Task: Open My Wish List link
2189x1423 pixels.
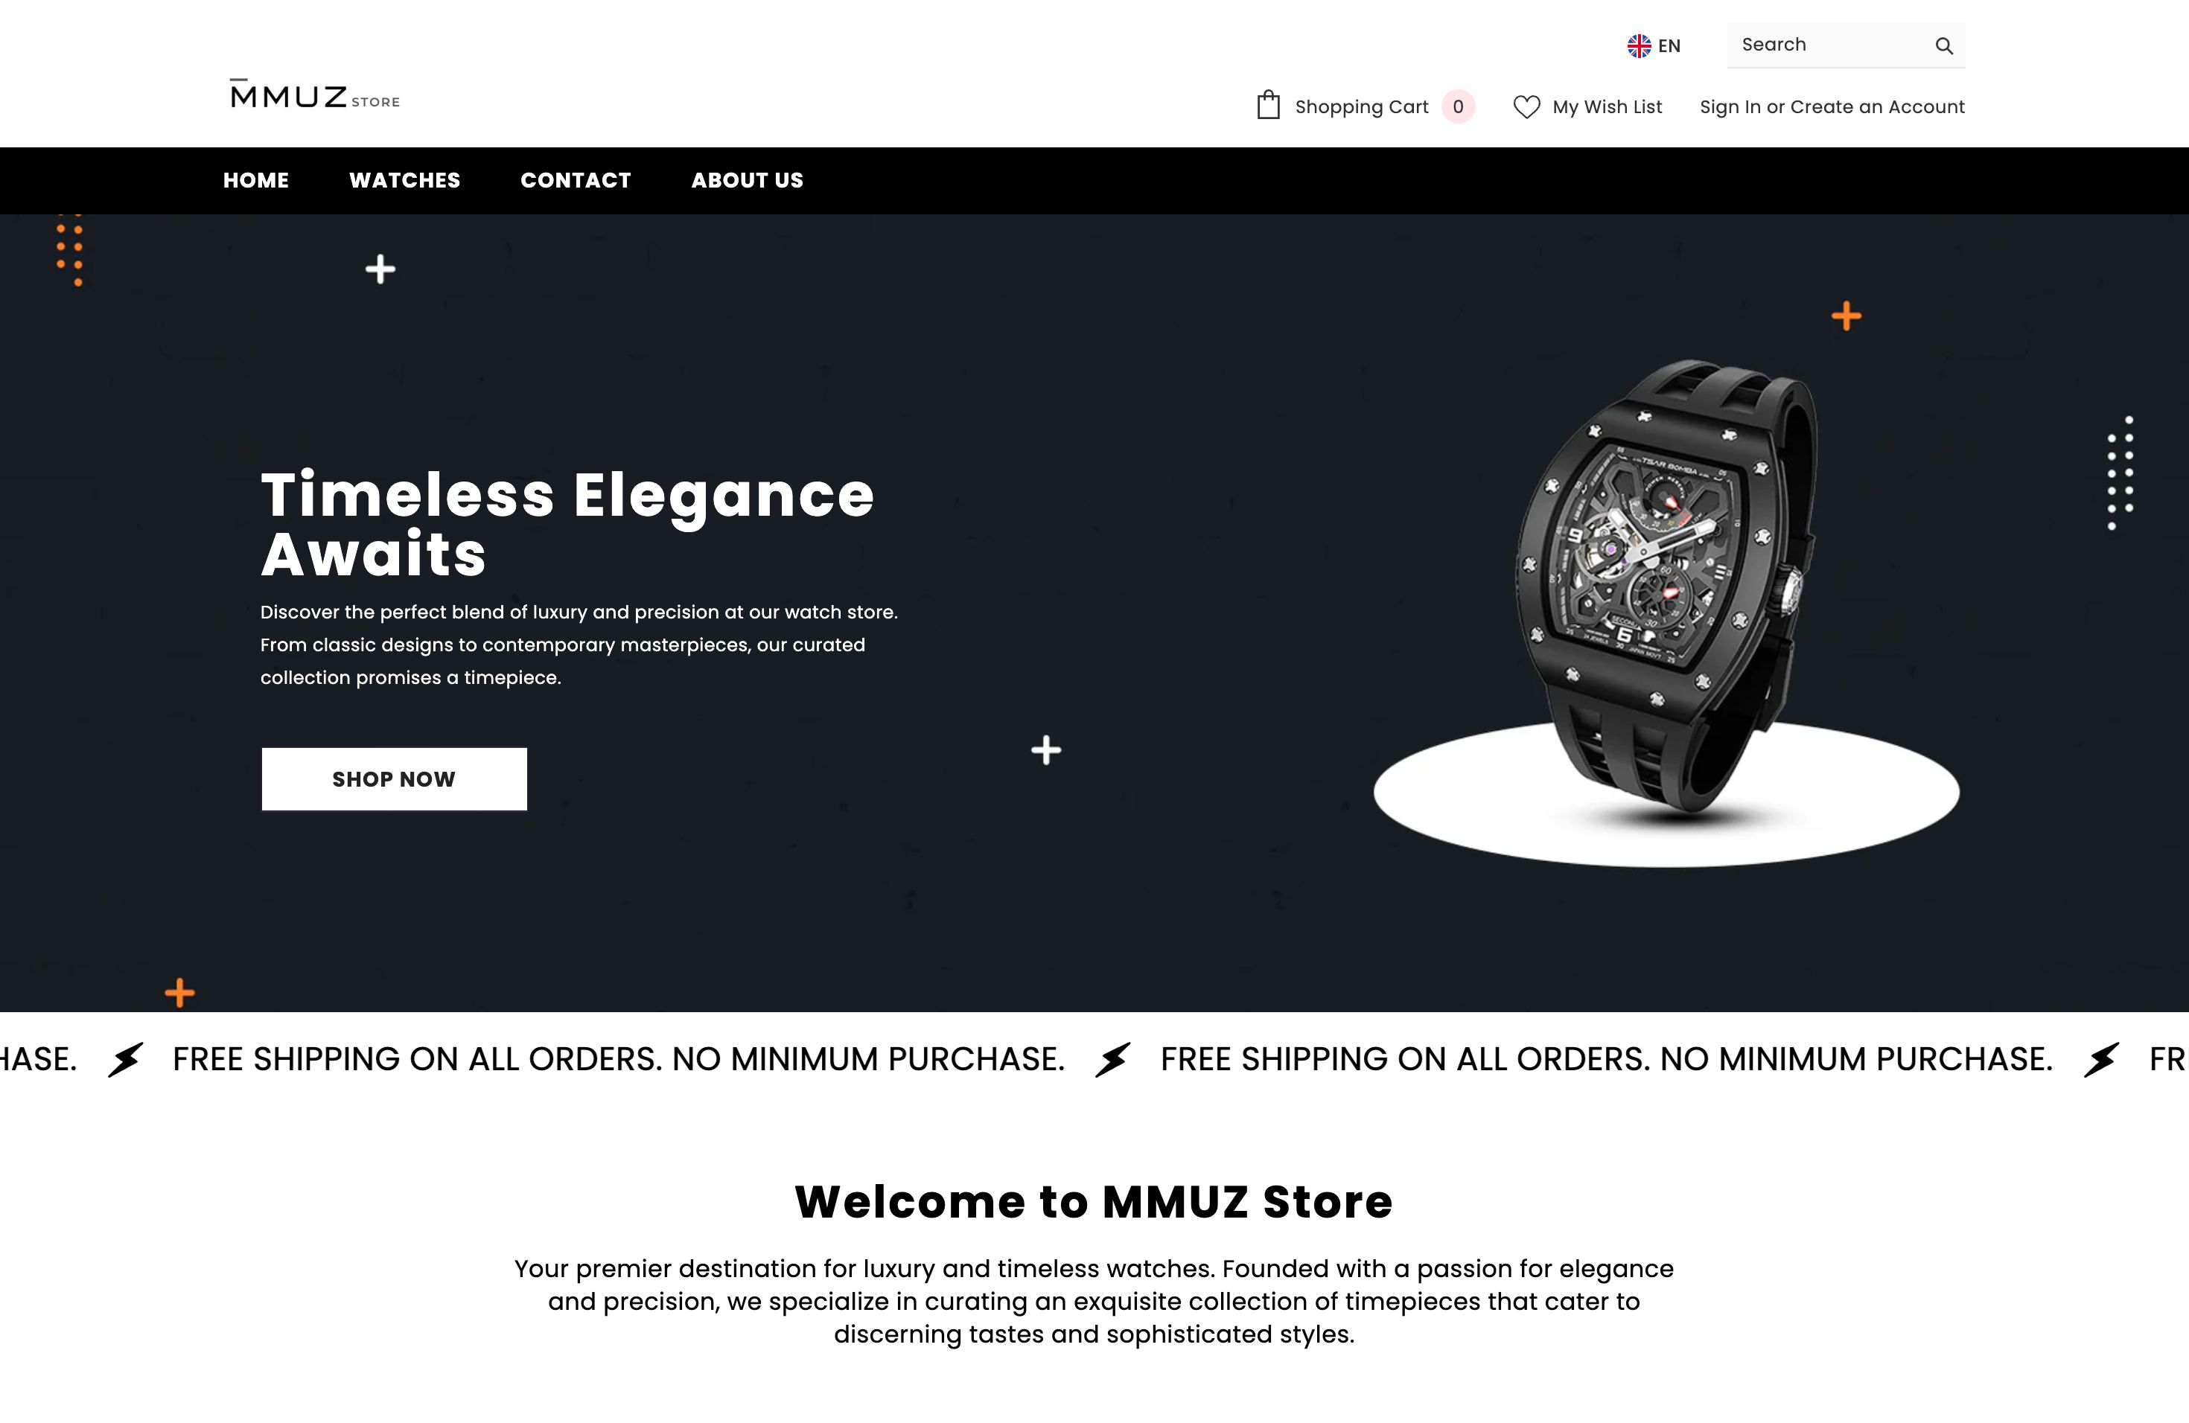Action: click(x=1607, y=106)
